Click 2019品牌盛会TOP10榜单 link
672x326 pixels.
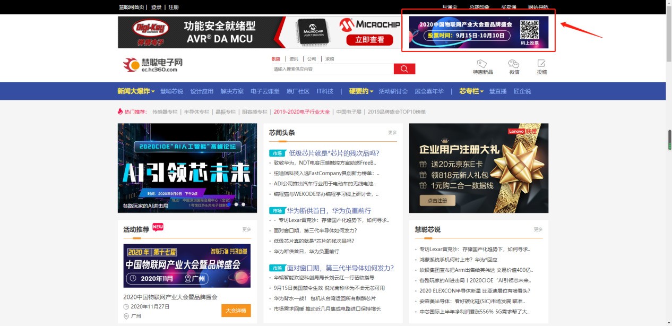(397, 112)
